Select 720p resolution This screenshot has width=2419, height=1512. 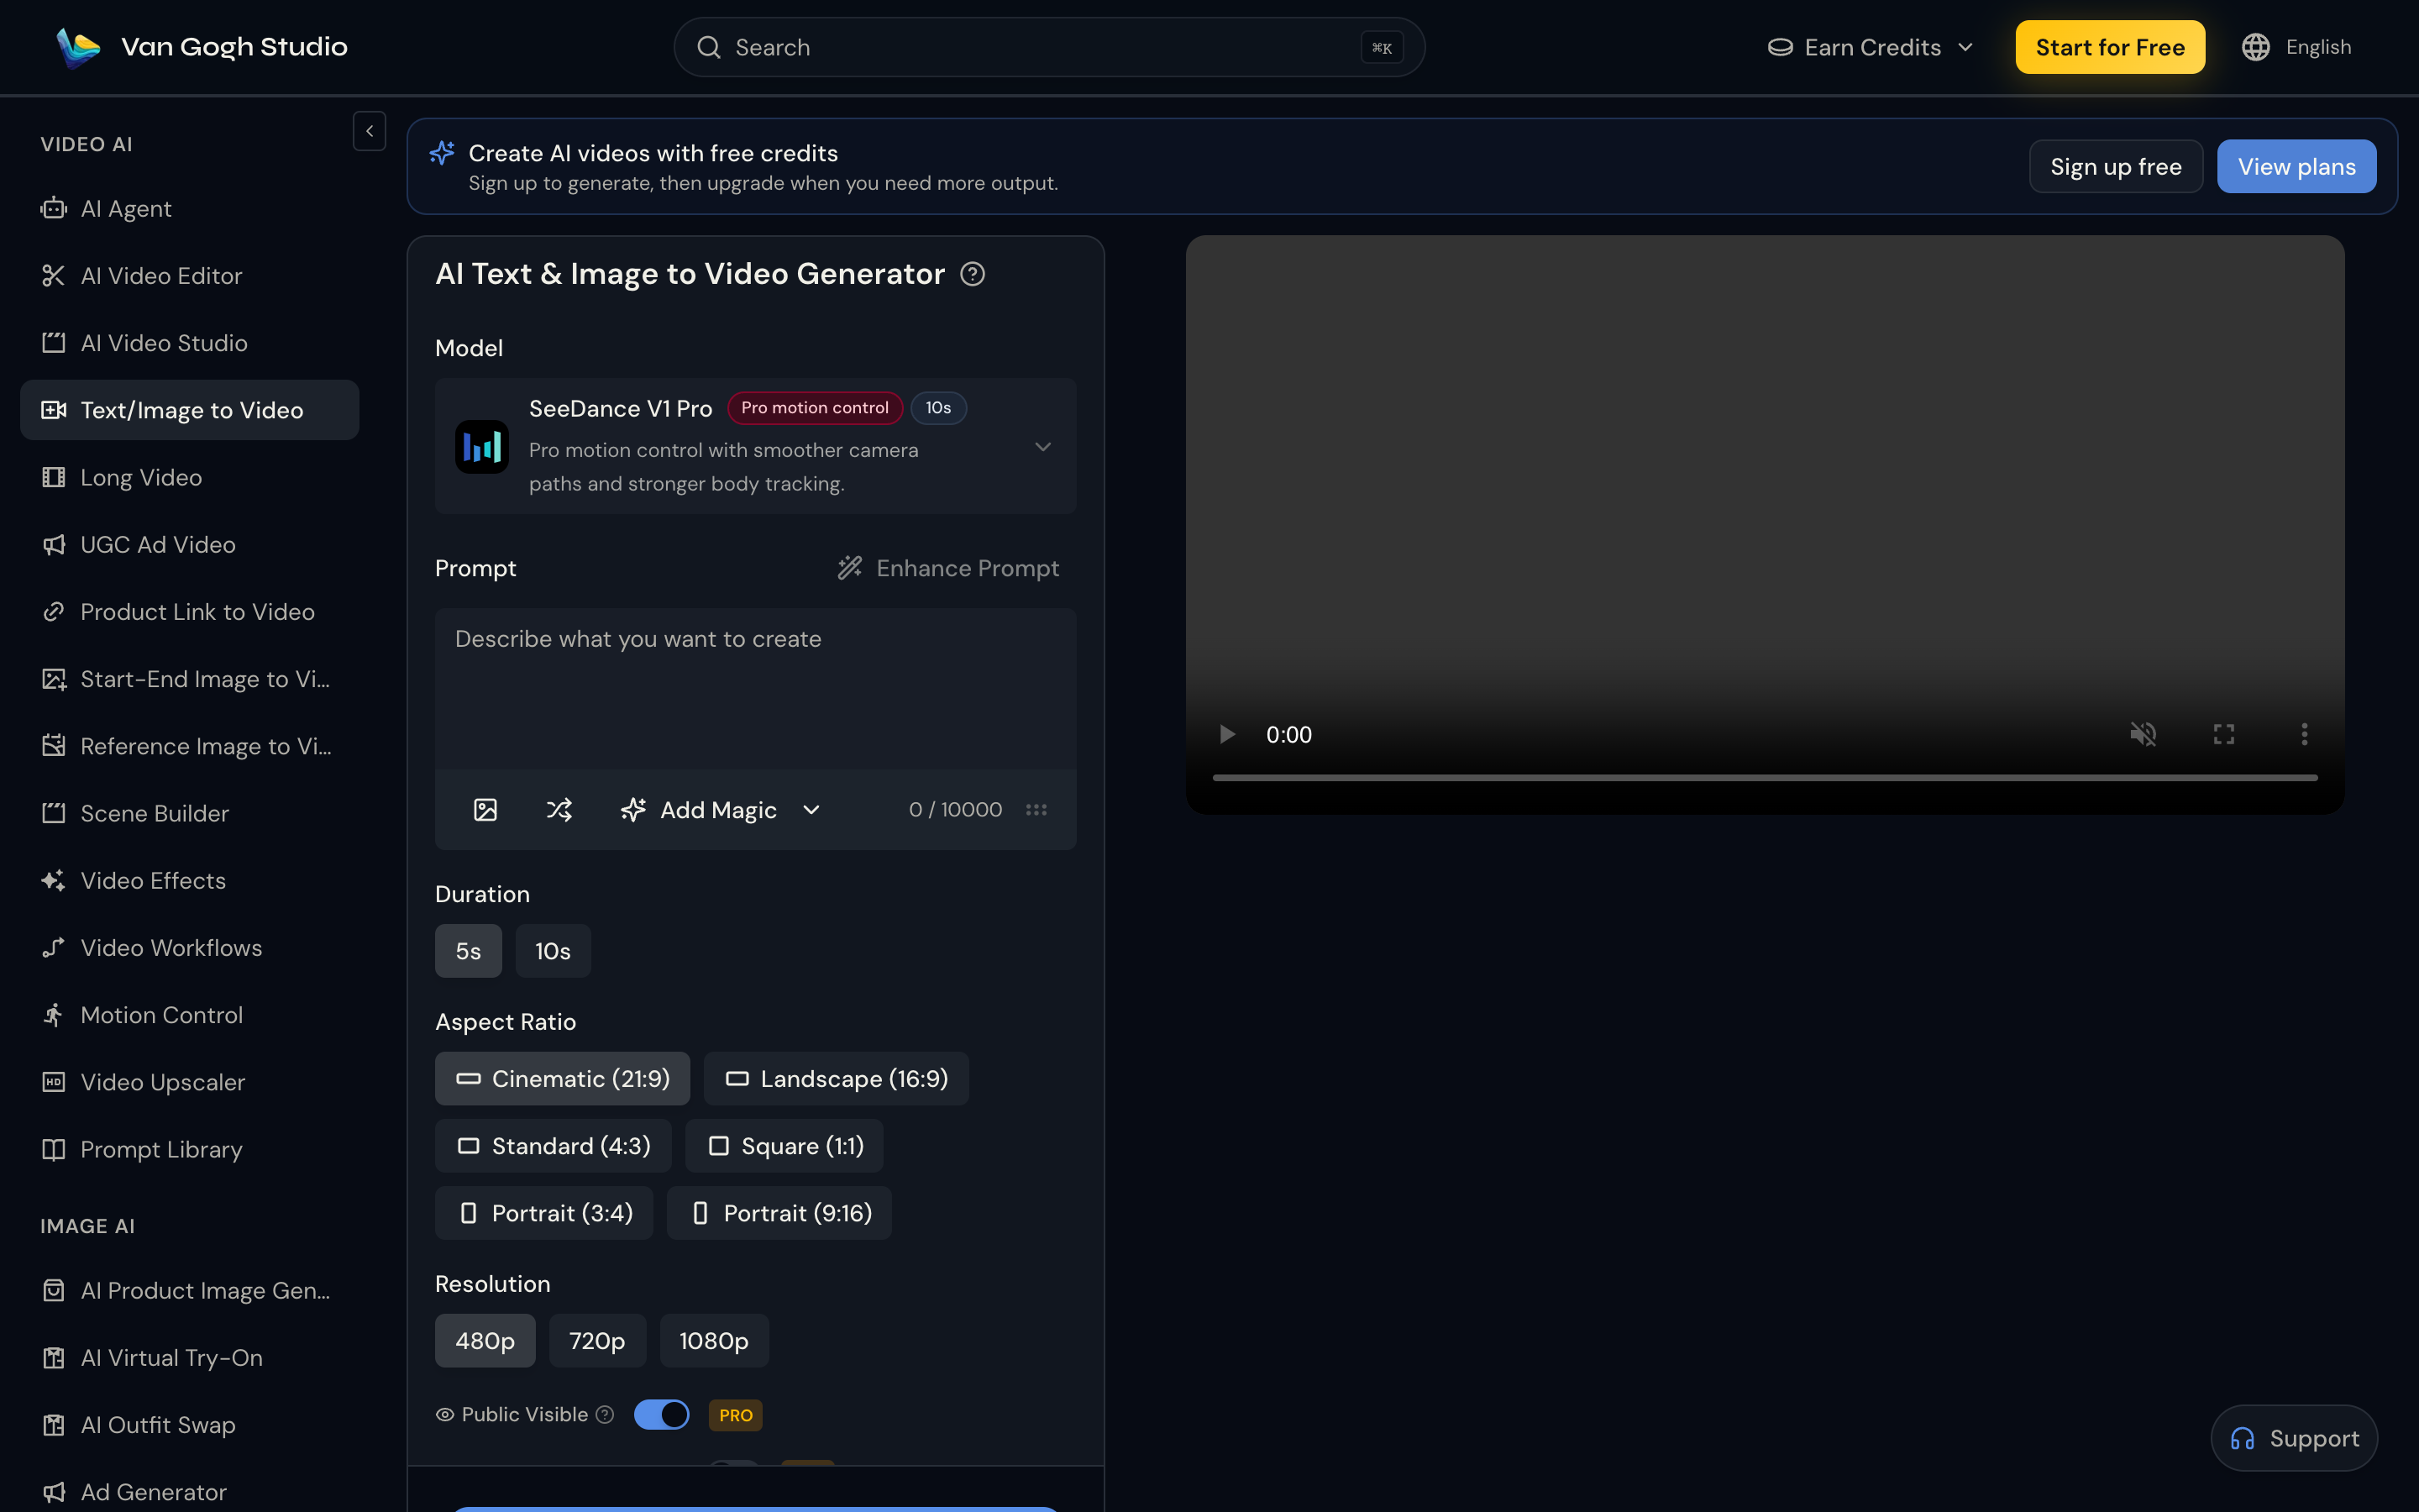point(596,1341)
